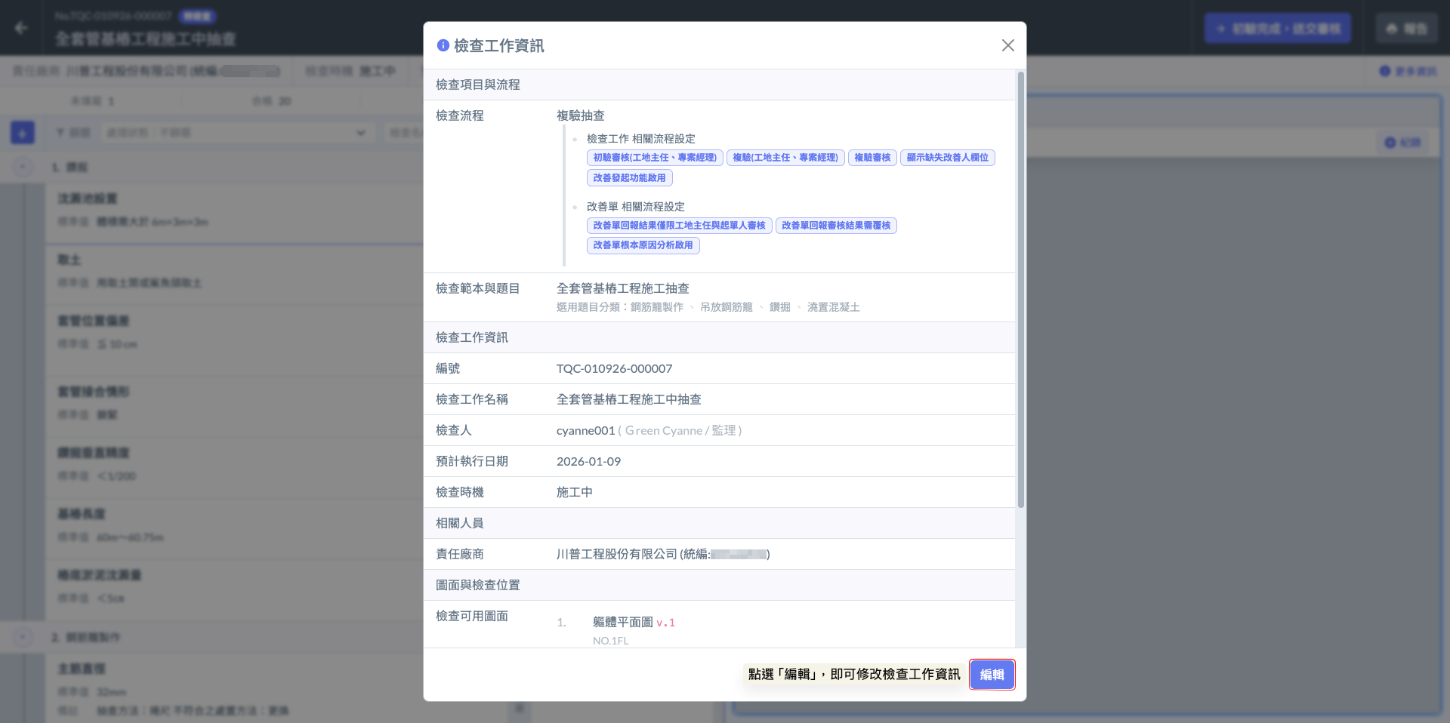Click the 複驗審核 tag

tap(872, 158)
